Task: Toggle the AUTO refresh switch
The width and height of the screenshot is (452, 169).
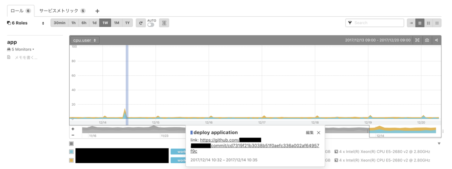Action: [x=151, y=25]
